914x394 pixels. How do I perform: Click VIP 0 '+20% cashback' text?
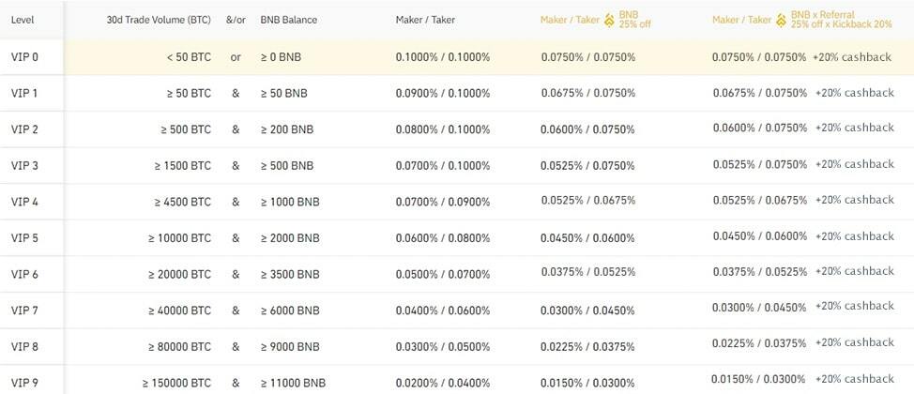(x=852, y=57)
